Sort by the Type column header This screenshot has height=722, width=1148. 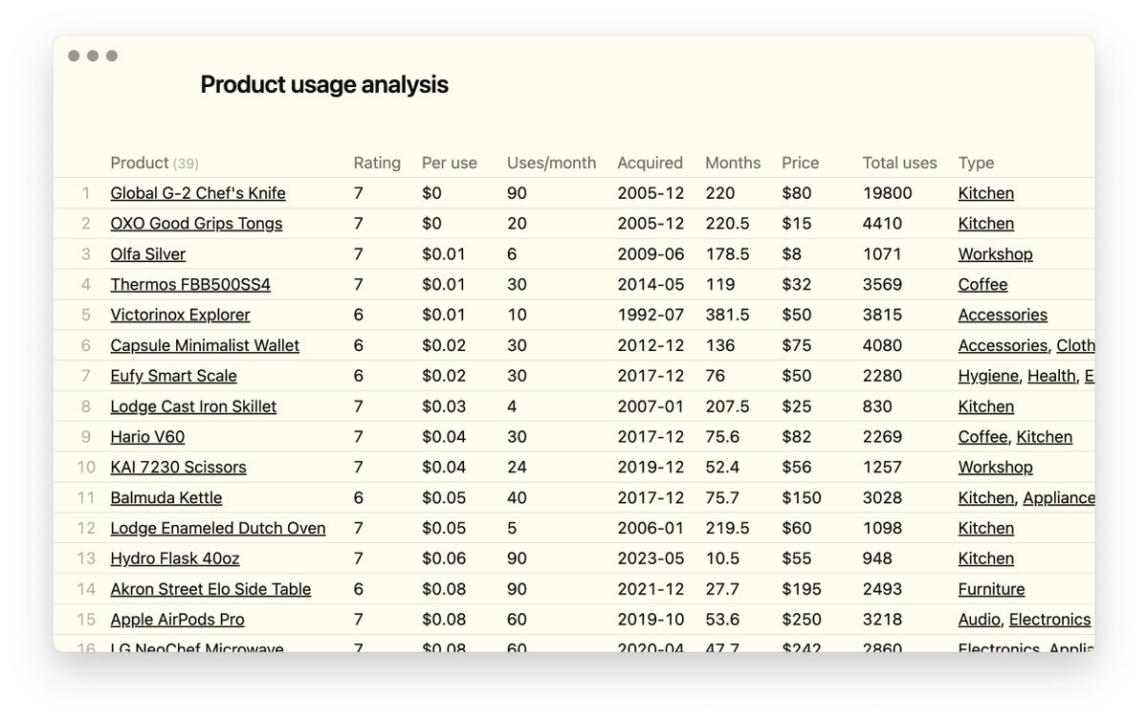pos(977,163)
